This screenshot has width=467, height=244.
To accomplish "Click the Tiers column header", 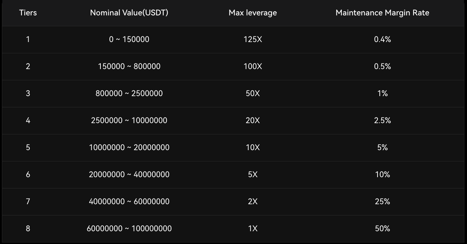I will pyautogui.click(x=28, y=13).
